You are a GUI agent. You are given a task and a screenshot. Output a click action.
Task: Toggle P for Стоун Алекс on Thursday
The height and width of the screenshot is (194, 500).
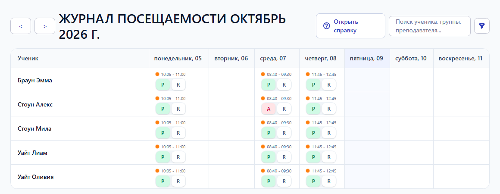click(313, 109)
